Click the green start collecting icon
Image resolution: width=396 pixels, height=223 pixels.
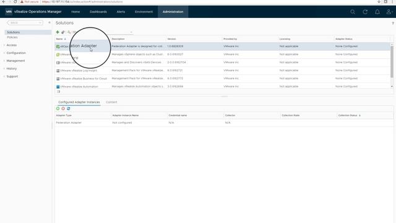(58, 108)
